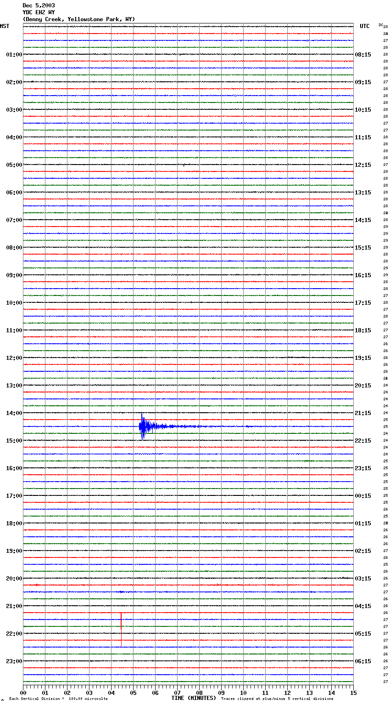Select the "18:00" MST time label
This screenshot has width=390, height=705.
pos(14,523)
